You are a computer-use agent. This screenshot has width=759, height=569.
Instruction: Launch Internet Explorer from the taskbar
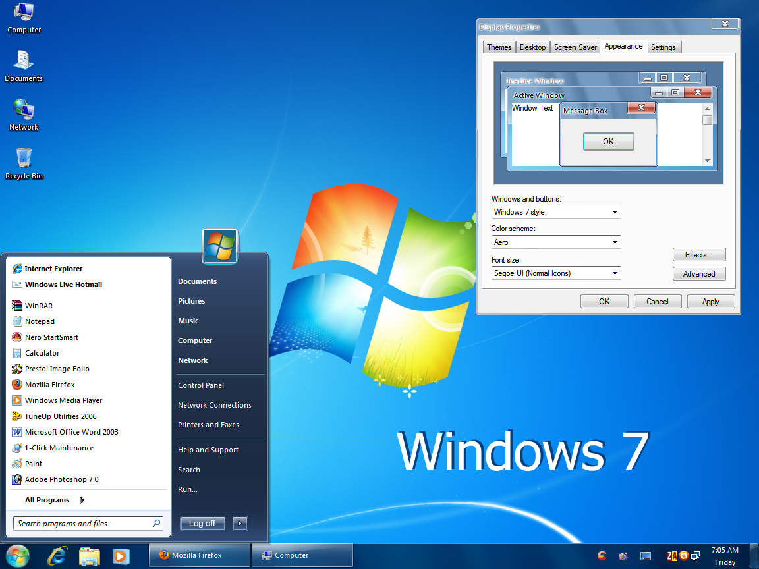tap(57, 556)
